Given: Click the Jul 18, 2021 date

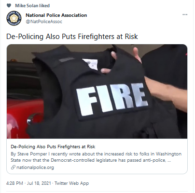Looking at the screenshot, I should pyautogui.click(x=39, y=183).
